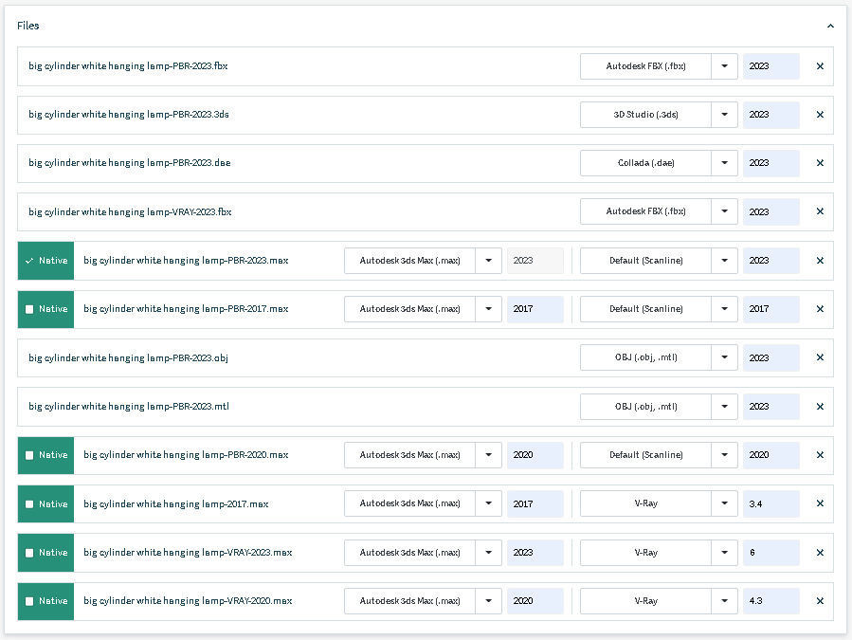
Task: Delete the PBR-2023.obj file row
Action: [820, 357]
